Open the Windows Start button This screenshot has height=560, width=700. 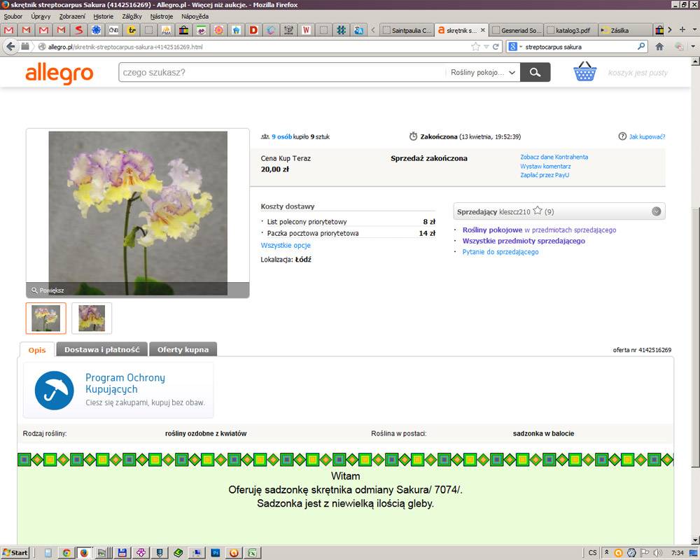(15, 552)
